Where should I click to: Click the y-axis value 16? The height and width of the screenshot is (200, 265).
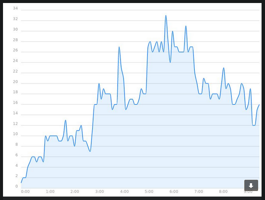pos(16,103)
